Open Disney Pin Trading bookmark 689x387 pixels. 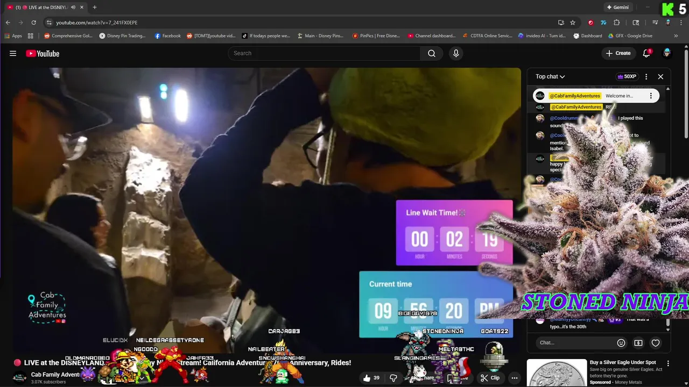pyautogui.click(x=122, y=35)
